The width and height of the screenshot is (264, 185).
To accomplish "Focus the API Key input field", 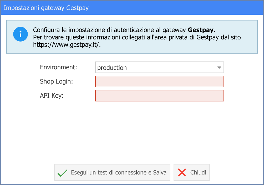I will pos(159,96).
